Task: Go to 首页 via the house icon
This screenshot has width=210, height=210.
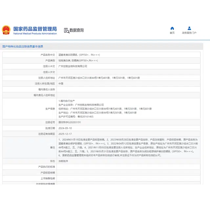Action: click(172, 28)
